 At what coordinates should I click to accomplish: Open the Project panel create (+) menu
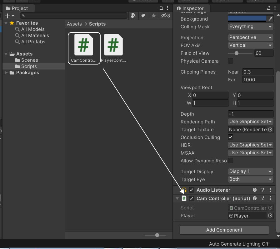9,16
